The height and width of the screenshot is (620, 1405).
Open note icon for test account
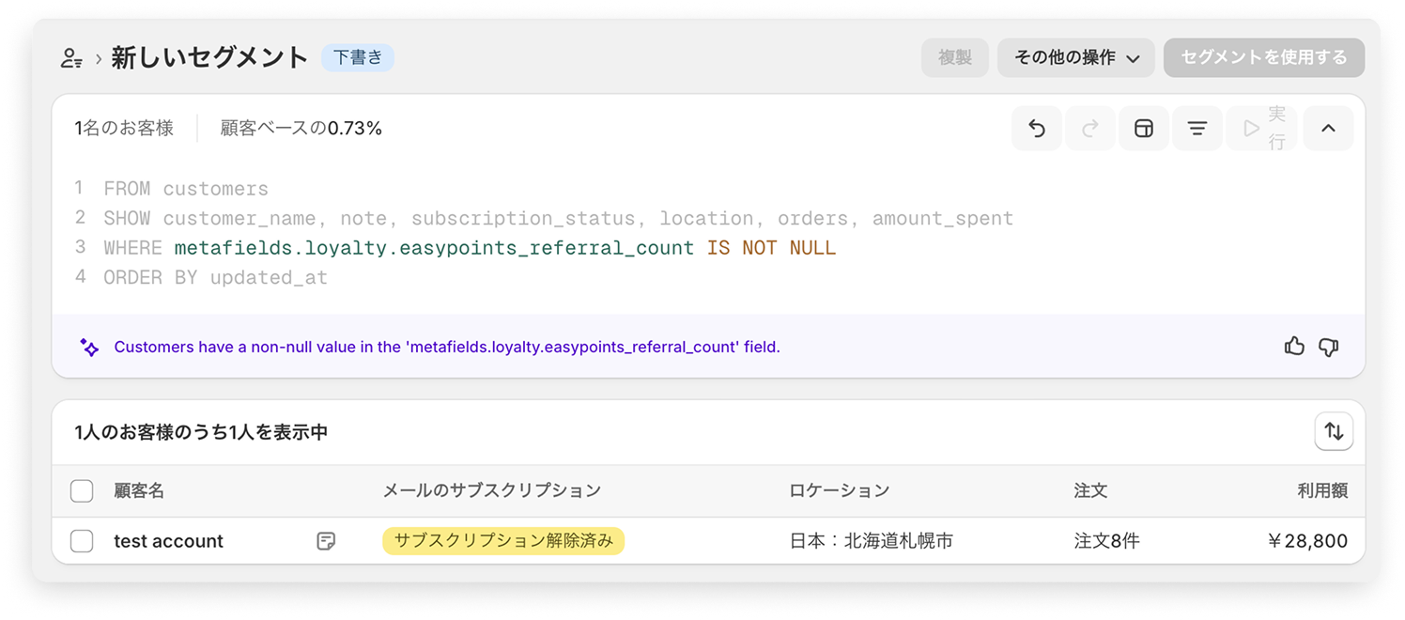click(x=326, y=541)
